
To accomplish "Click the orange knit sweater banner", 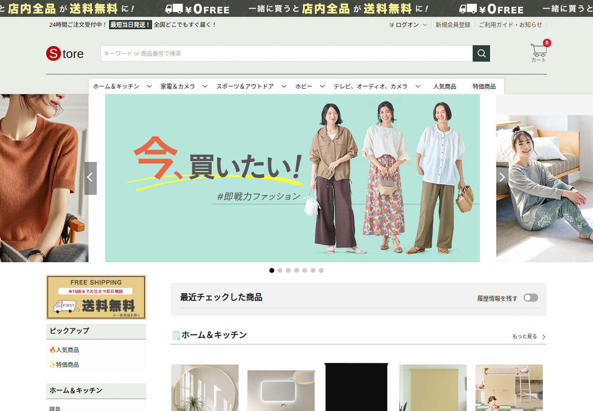I will click(44, 178).
